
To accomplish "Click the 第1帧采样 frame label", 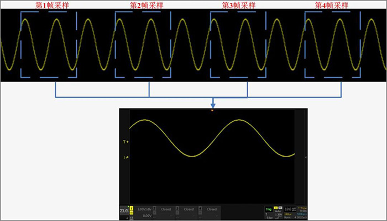I will [52, 5].
